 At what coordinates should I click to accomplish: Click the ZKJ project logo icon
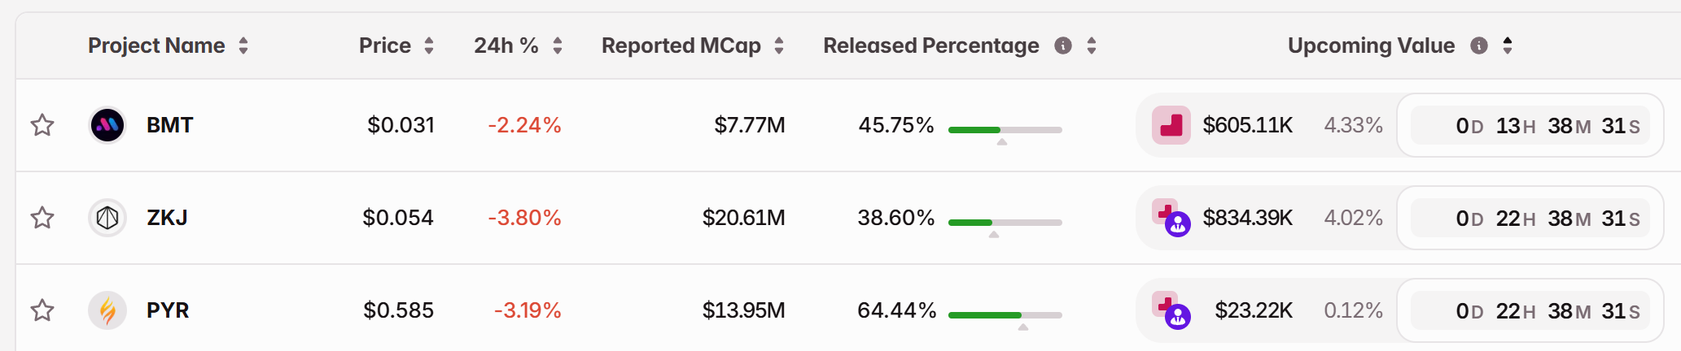click(x=107, y=218)
